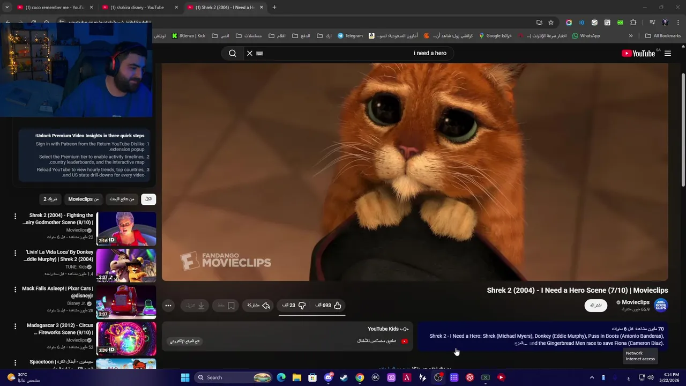Viewport: 686px width, 386px height.
Task: Open the Chrome profile avatar
Action: point(665,23)
